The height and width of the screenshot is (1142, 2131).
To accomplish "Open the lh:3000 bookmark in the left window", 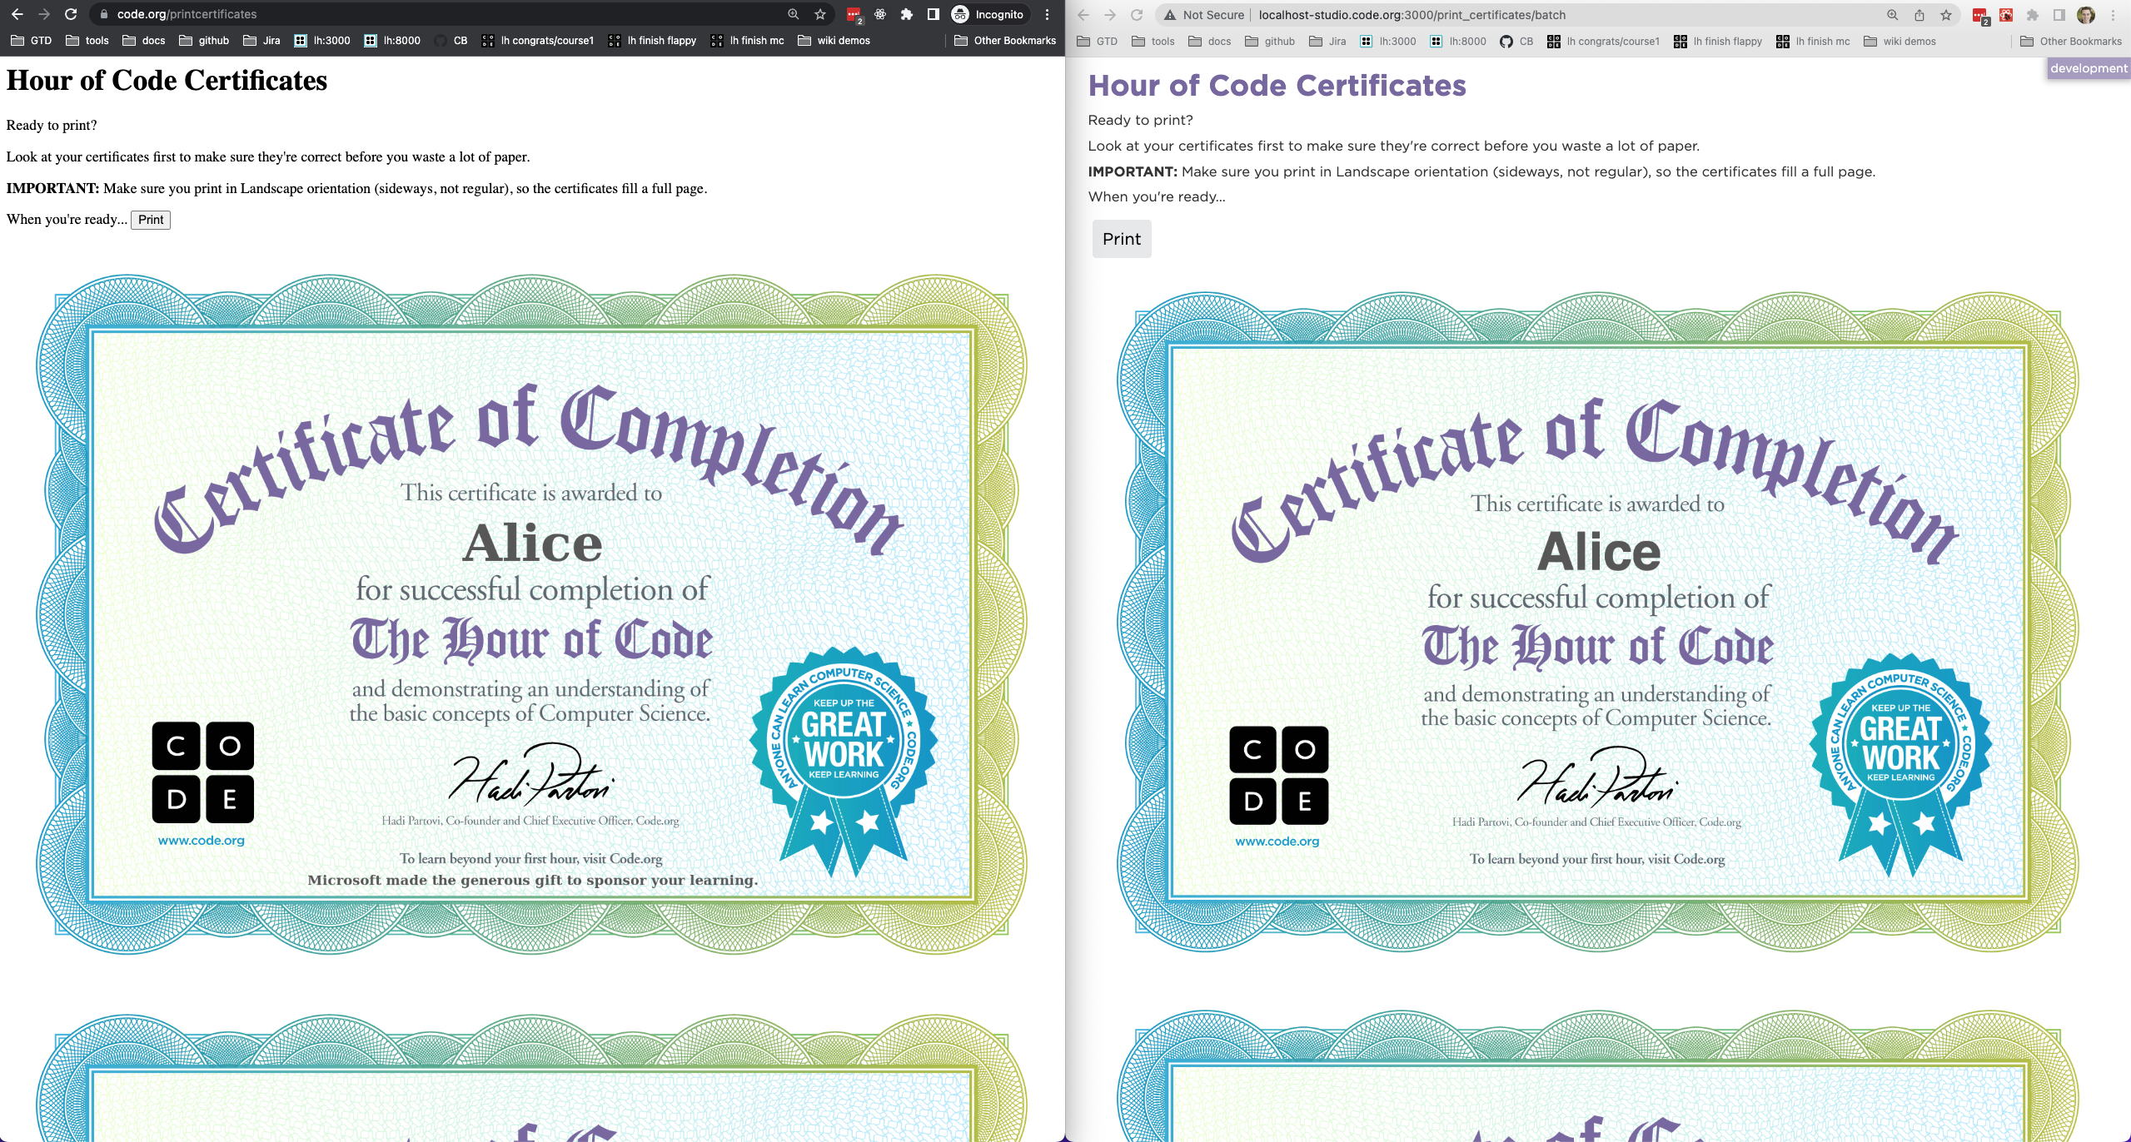I will 322,40.
